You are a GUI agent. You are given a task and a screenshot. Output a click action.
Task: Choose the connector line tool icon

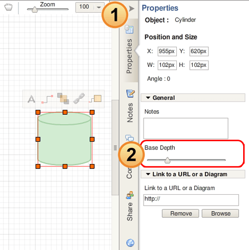(x=47, y=99)
